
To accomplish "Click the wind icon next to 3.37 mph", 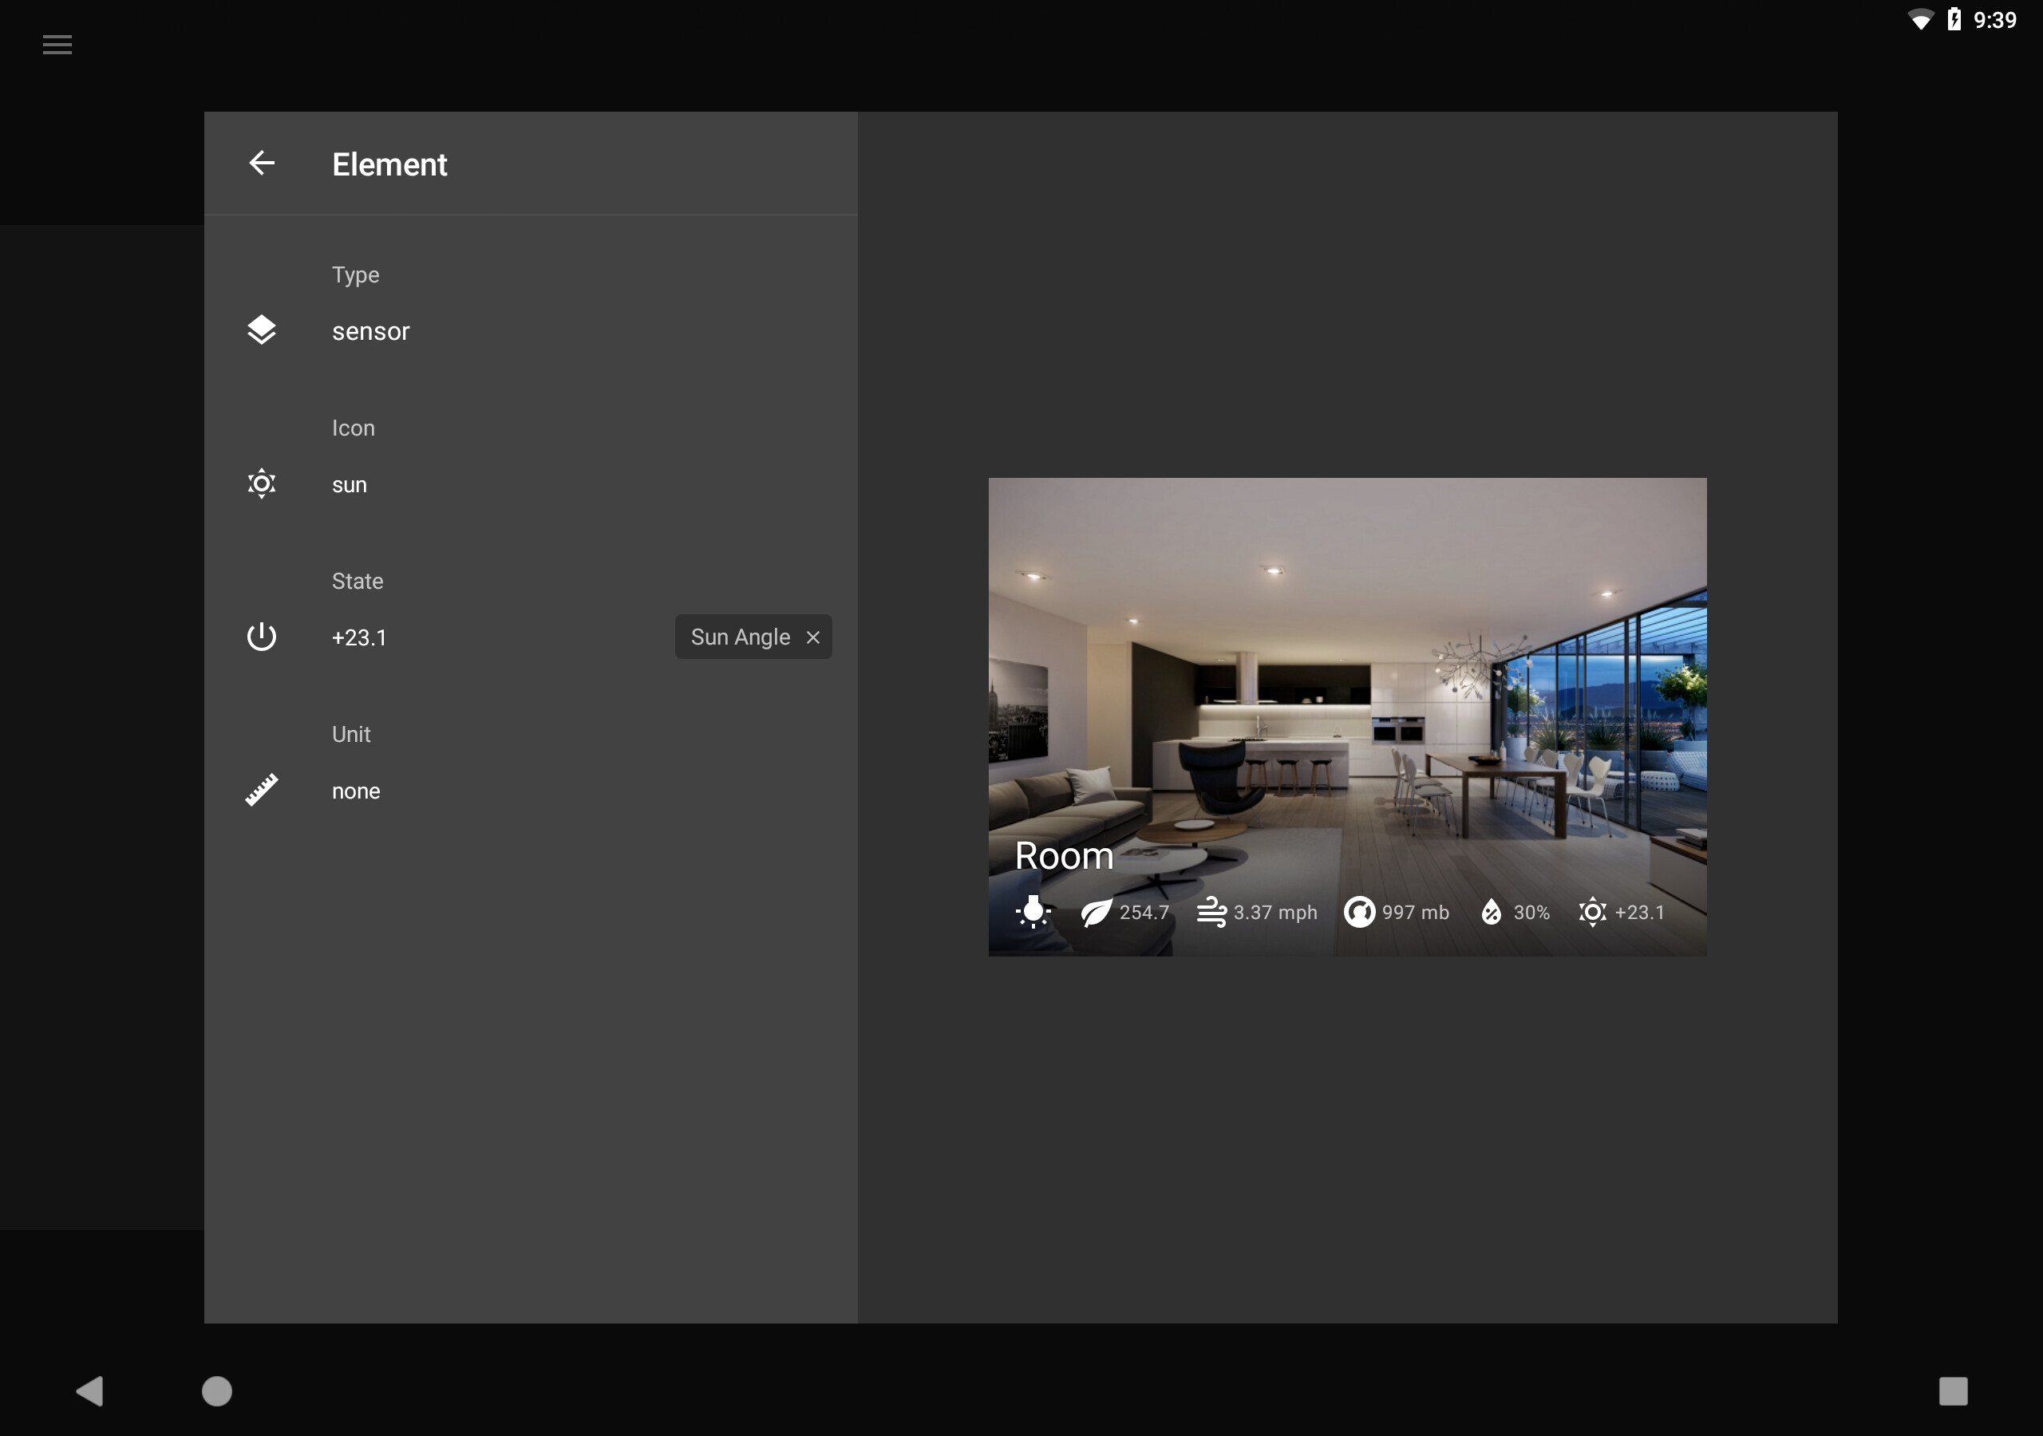I will point(1211,912).
